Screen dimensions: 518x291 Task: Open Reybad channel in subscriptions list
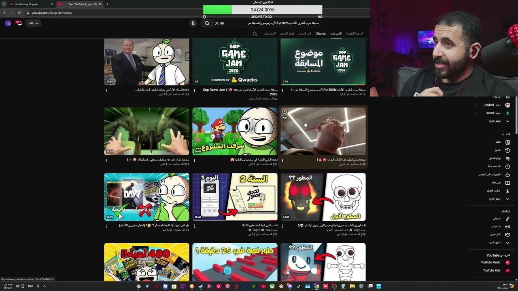pos(497,105)
